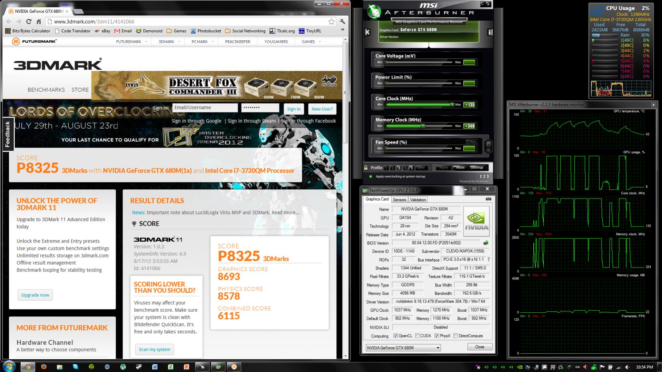Screen dimensions: 662x372
Task: Click the Upgrade now button
Action: click(x=35, y=295)
